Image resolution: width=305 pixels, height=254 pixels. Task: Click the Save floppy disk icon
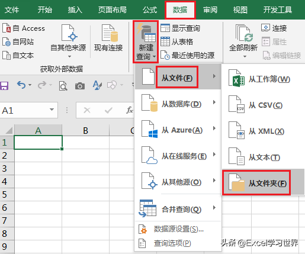[4, 86]
